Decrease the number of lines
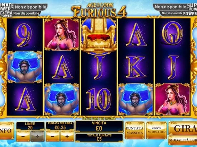Viewport: 197px width, 147px height. pos(23,136)
